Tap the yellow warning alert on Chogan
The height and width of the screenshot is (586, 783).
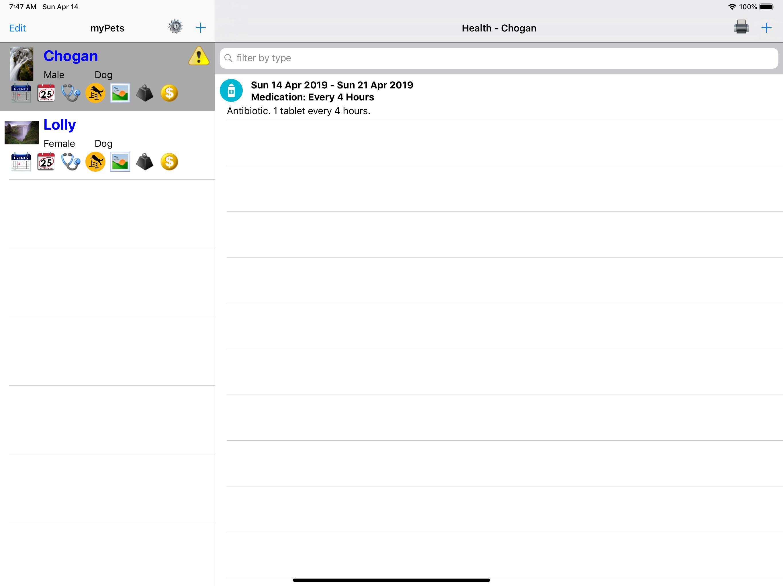click(199, 56)
